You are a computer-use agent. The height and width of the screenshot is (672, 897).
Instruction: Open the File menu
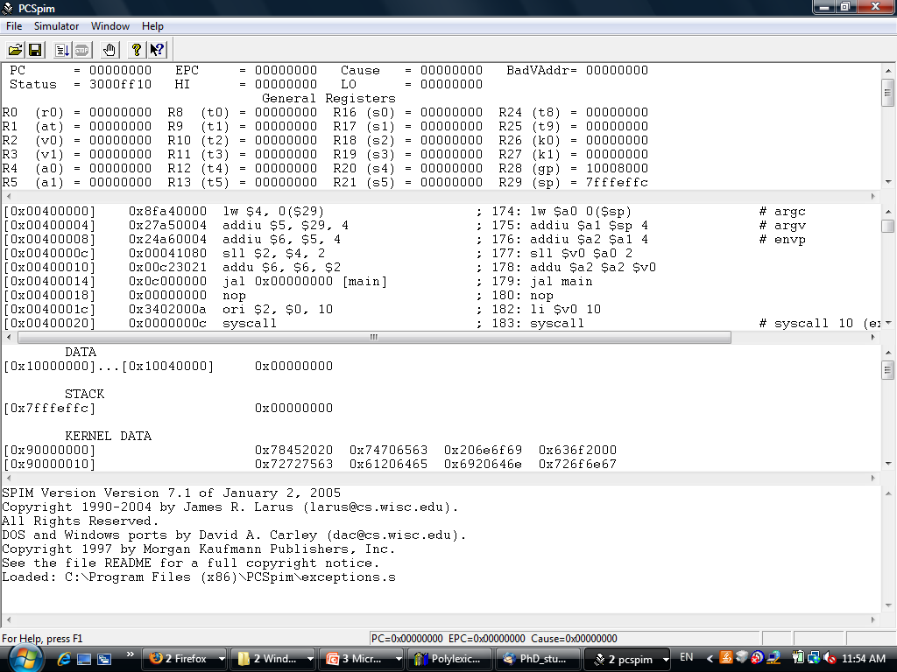[14, 25]
